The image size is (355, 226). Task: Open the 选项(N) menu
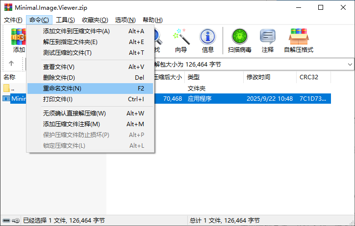pos(125,20)
